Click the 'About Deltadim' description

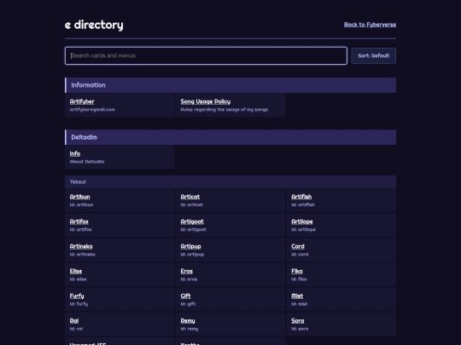(87, 161)
